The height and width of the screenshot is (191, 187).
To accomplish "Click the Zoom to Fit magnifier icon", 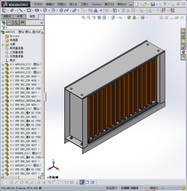I will tap(83, 18).
